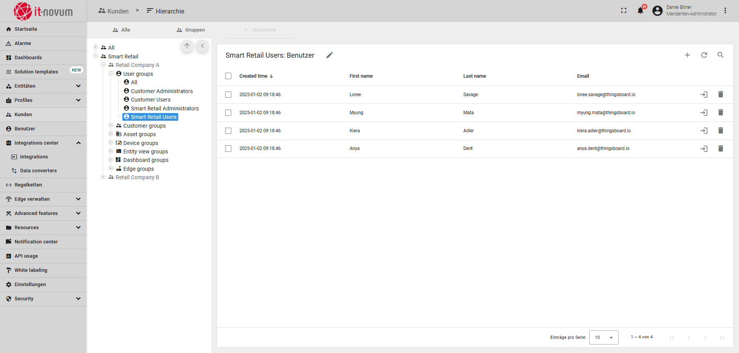Delete user Loree Savage with trash icon
The image size is (739, 353).
720,95
